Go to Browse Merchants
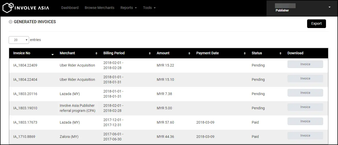 pos(100,8)
